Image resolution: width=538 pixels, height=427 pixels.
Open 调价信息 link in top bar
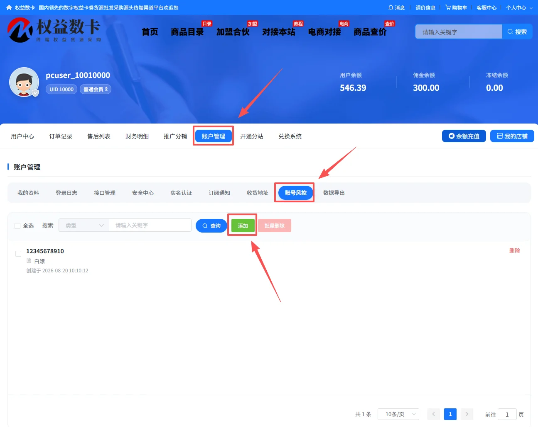[425, 7]
